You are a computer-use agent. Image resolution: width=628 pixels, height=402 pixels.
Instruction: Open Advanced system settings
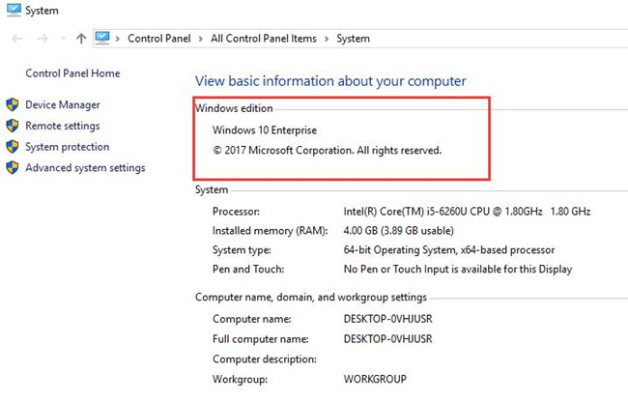(85, 167)
